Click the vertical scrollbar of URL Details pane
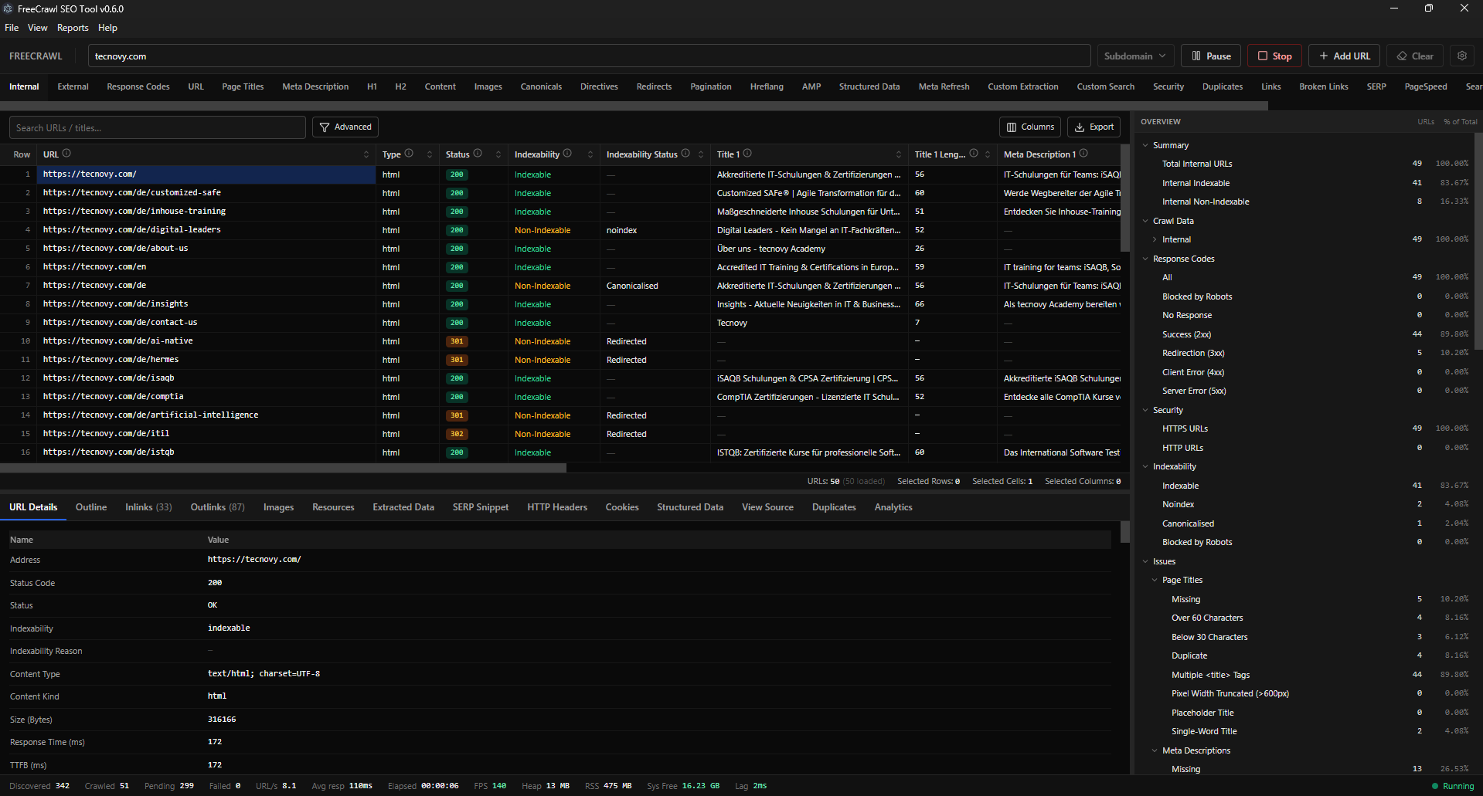1483x796 pixels. coord(1124,532)
